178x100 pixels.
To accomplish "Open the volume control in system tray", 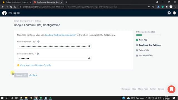I will 153,98.
